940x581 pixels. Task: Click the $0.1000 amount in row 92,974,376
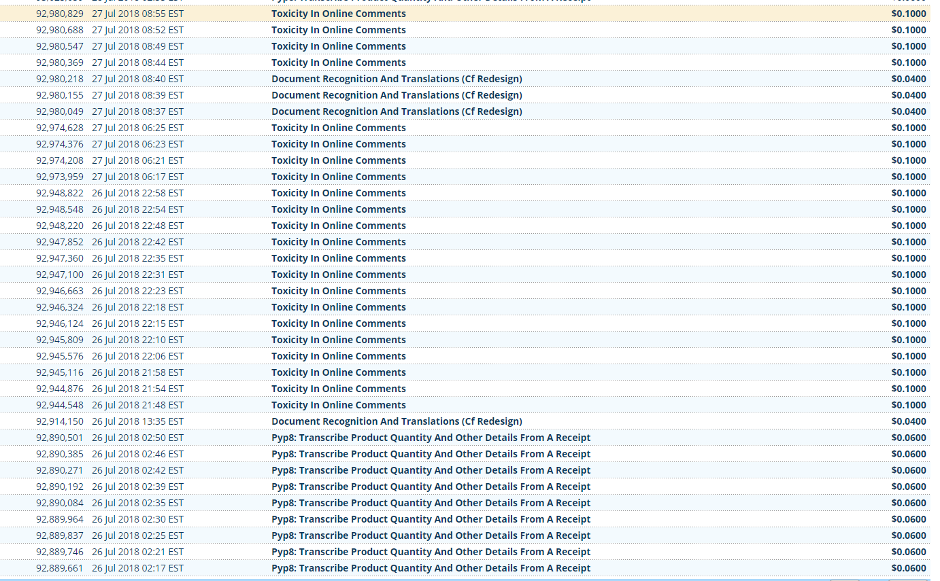click(909, 144)
